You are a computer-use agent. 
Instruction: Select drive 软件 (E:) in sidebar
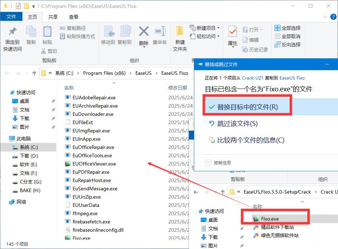pyautogui.click(x=25, y=164)
